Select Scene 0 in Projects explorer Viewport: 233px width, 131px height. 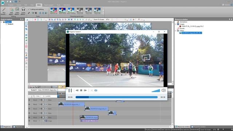10,24
